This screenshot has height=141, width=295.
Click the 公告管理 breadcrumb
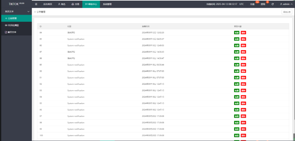pos(41,12)
